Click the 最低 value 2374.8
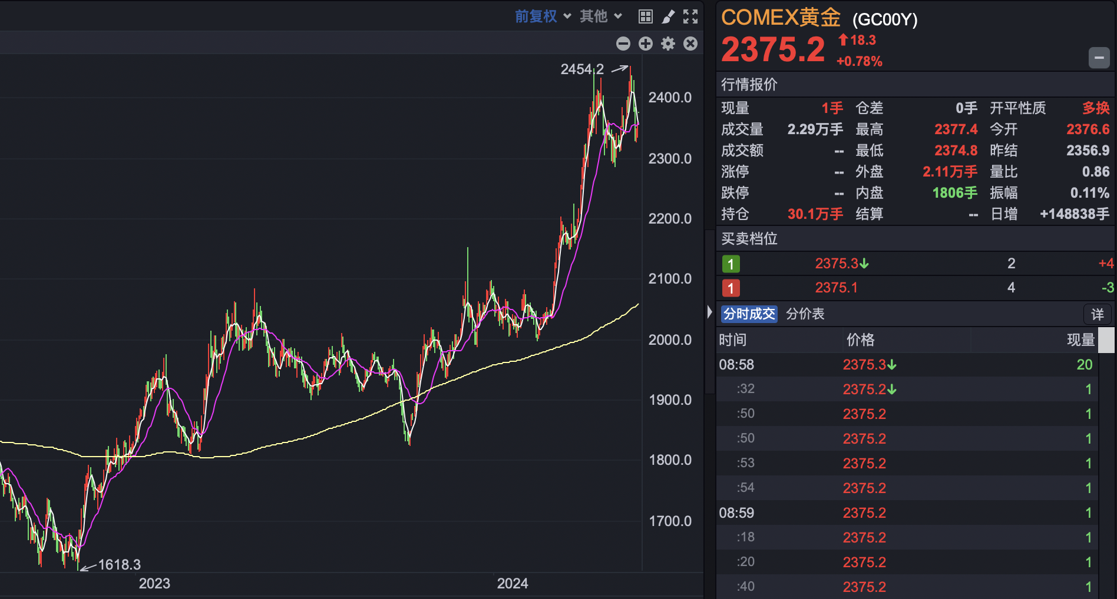 (956, 151)
